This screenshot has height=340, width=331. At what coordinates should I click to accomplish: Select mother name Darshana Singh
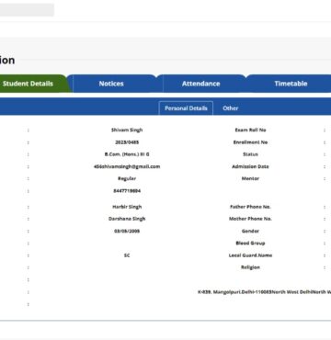pyautogui.click(x=127, y=219)
